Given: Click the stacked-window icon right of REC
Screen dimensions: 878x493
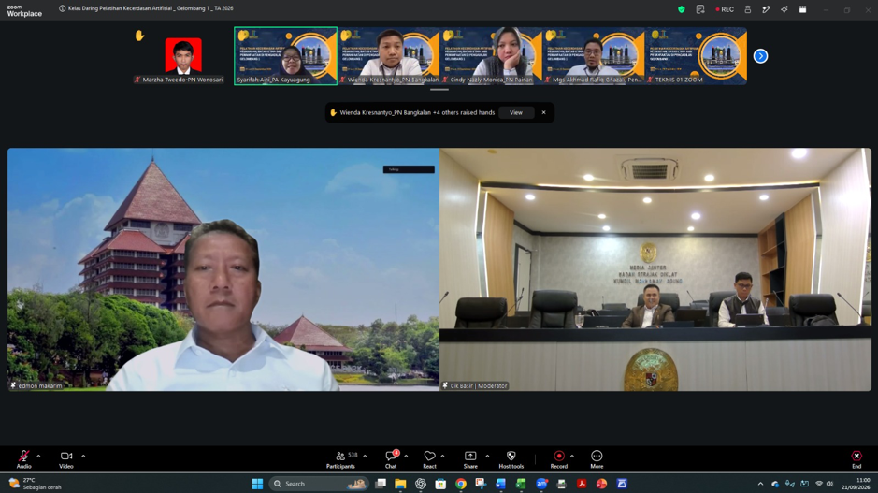Looking at the screenshot, I should (x=747, y=9).
